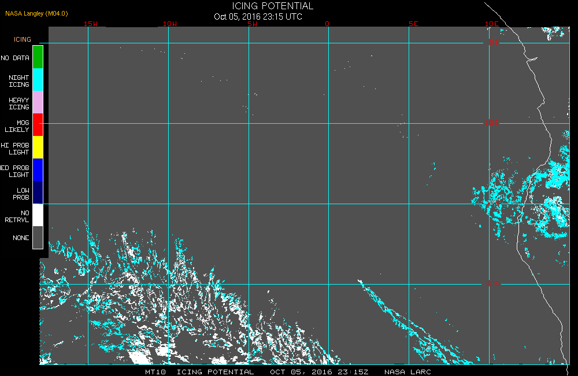Click the OCT 05, 2016 23:15Z bottom caption
Viewport: 578px width, 376px height.
pos(319,372)
